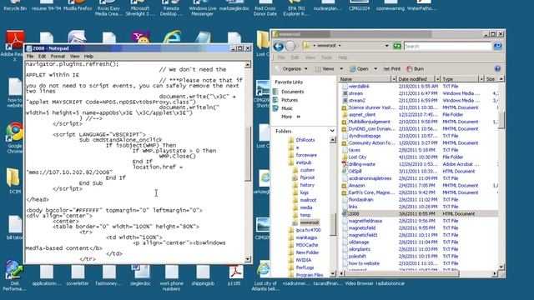Open the dropdown arrow beside Open

(x=375, y=68)
